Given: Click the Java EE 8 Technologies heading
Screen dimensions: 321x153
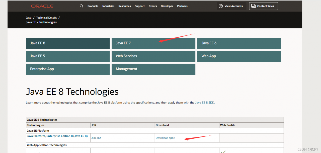Looking at the screenshot, I should 72,92.
